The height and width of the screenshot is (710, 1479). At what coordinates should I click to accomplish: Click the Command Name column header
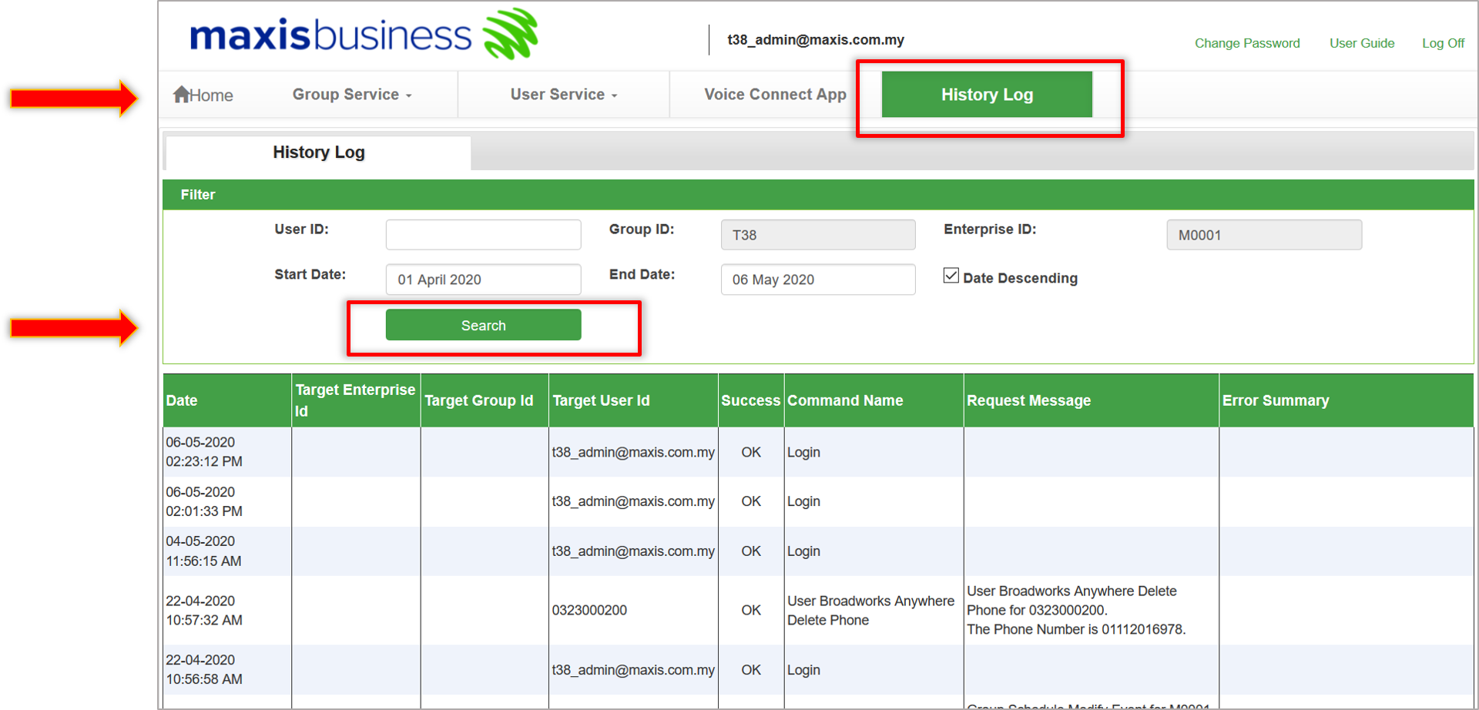(x=845, y=400)
